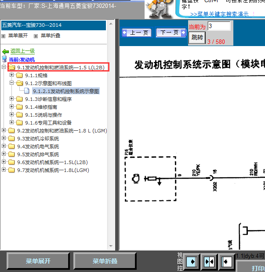265x272 pixels.
Task: Click folder icon of 9.4发动机电气系统
Action: click(x=11, y=147)
